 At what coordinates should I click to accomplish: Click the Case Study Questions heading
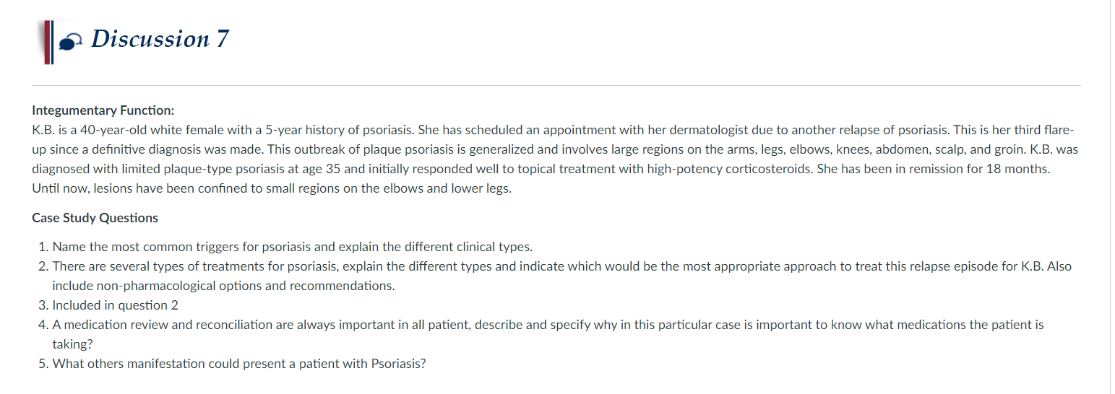point(95,218)
